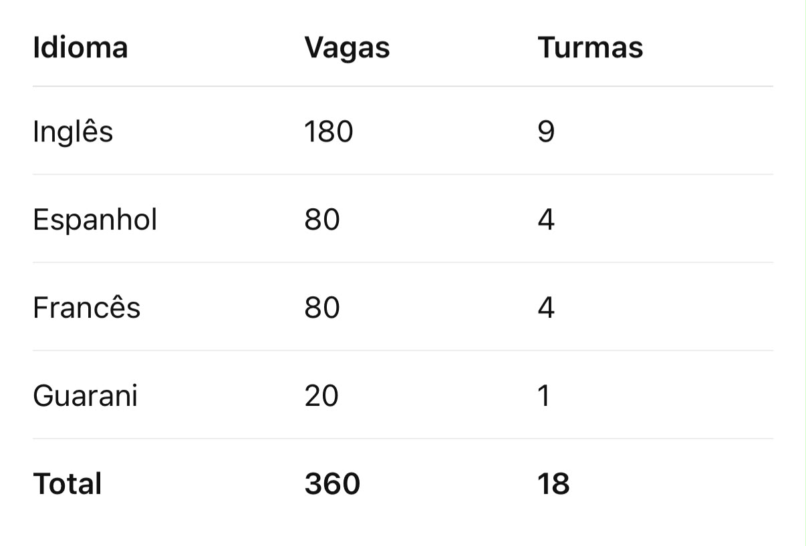Click the total vagas 360
This screenshot has height=546, width=806.
pyautogui.click(x=332, y=484)
